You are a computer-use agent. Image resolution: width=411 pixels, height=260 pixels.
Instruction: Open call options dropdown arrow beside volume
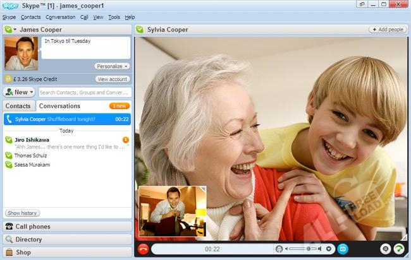pyautogui.click(x=329, y=249)
